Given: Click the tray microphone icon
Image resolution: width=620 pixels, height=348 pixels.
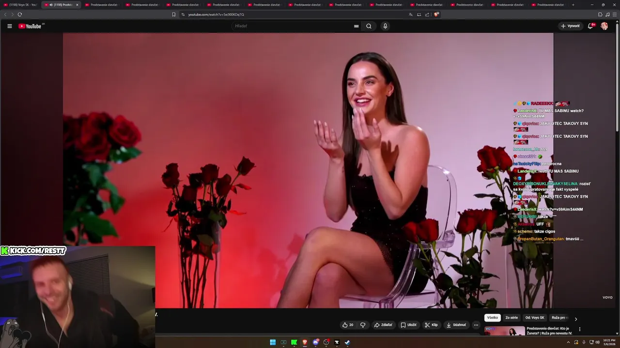Looking at the screenshot, I should (x=584, y=342).
